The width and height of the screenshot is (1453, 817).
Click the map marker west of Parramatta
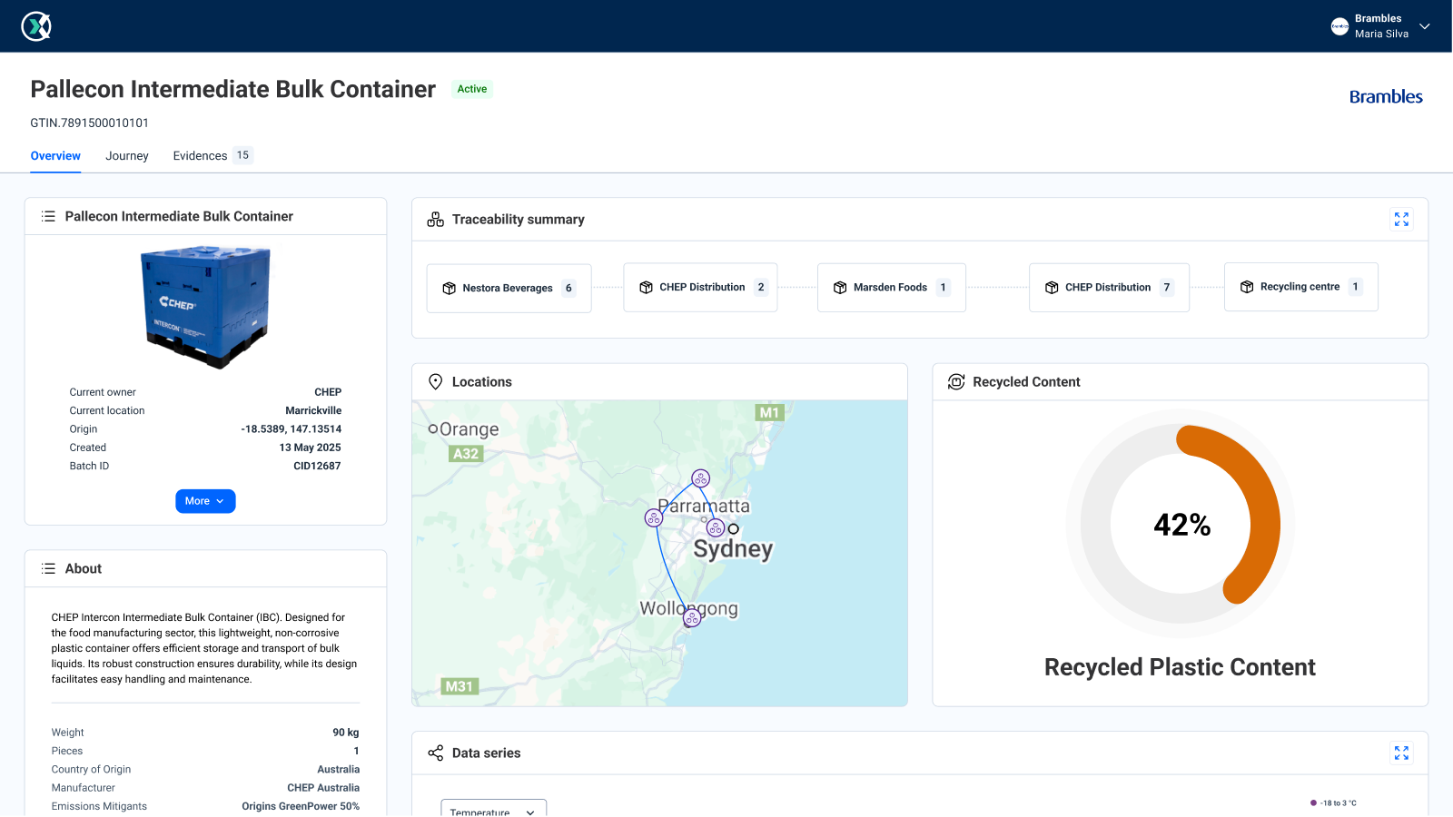654,518
